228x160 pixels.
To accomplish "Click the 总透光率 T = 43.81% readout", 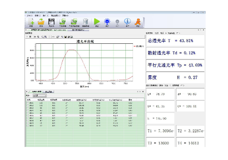I will [175, 41].
